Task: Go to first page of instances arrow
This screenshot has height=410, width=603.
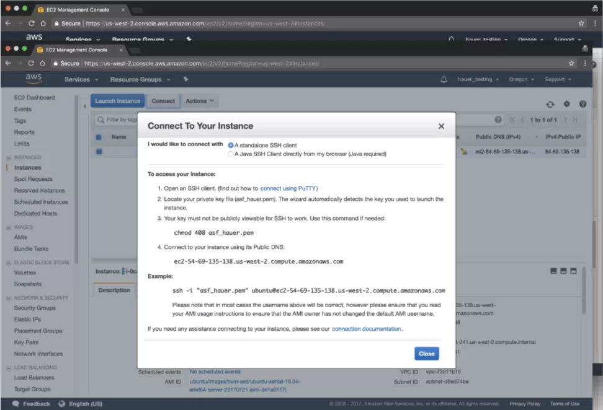Action: point(512,120)
